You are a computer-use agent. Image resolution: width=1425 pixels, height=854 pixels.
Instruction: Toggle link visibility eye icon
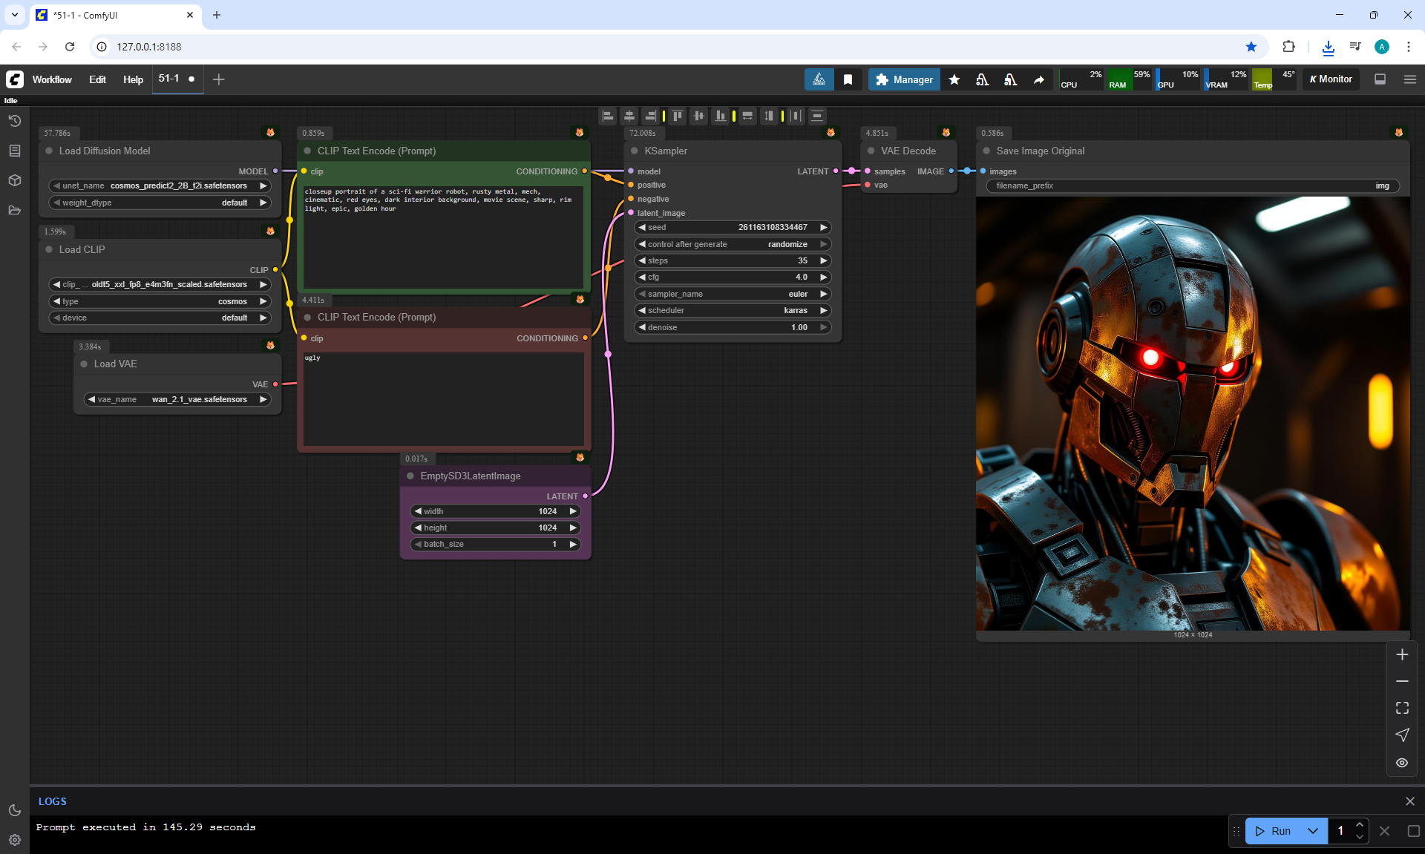pos(1401,763)
